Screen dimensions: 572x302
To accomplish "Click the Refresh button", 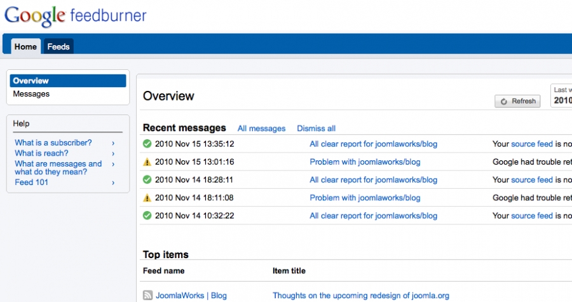I will click(517, 101).
